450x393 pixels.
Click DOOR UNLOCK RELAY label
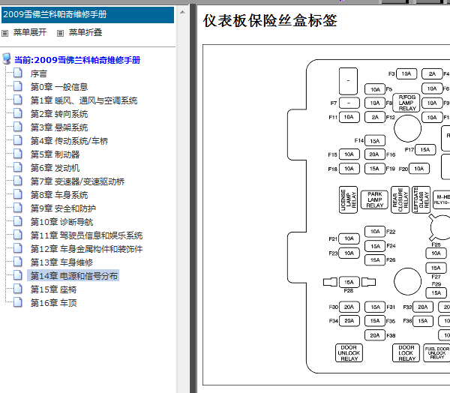(349, 352)
